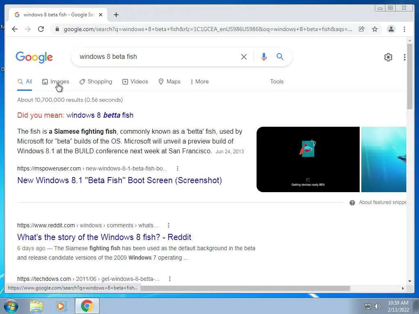This screenshot has height=314, width=419.
Task: Open Windows Explorer from taskbar
Action: (x=36, y=306)
